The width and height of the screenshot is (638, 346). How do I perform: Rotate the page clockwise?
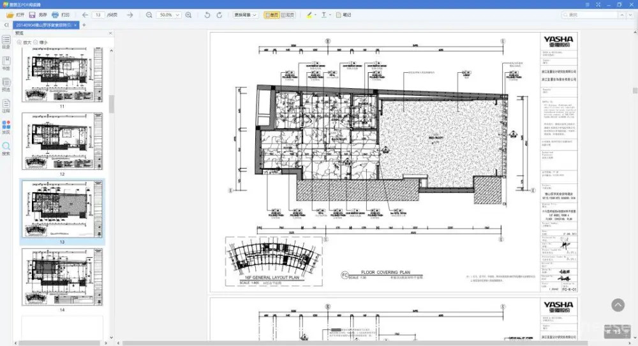click(219, 15)
